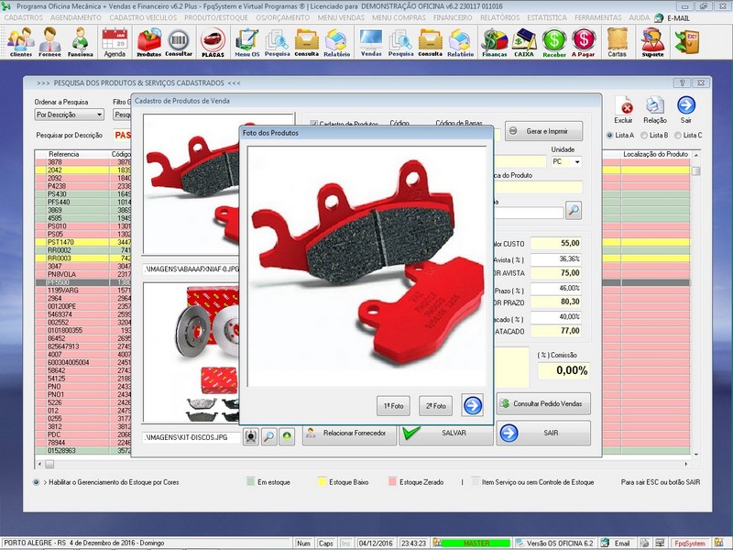
Task: Open the CAIXA cash register icon
Action: pos(524,42)
